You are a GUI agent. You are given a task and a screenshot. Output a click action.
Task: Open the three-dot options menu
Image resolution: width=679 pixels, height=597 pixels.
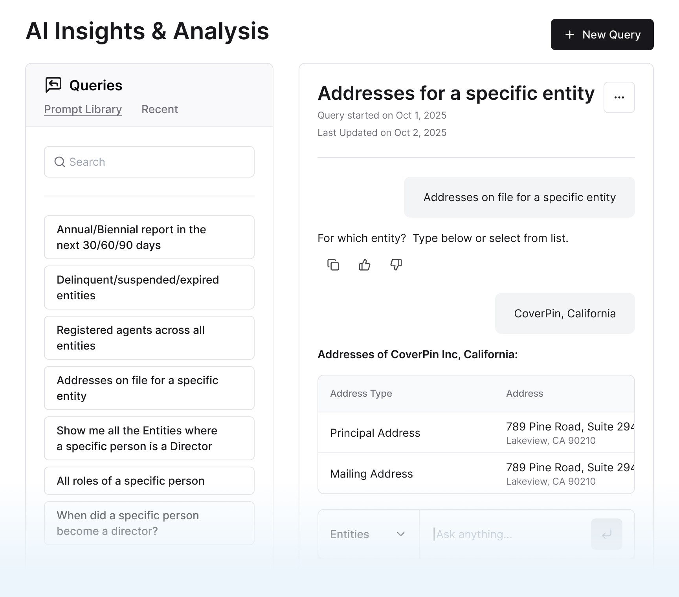(x=619, y=97)
